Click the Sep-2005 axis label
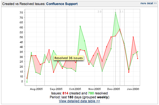Viewport: 159px width, 105px height. [x=56, y=89]
